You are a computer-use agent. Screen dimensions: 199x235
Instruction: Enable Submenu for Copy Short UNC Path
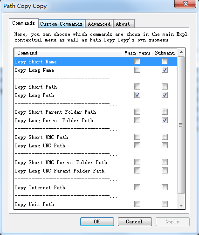[165, 137]
